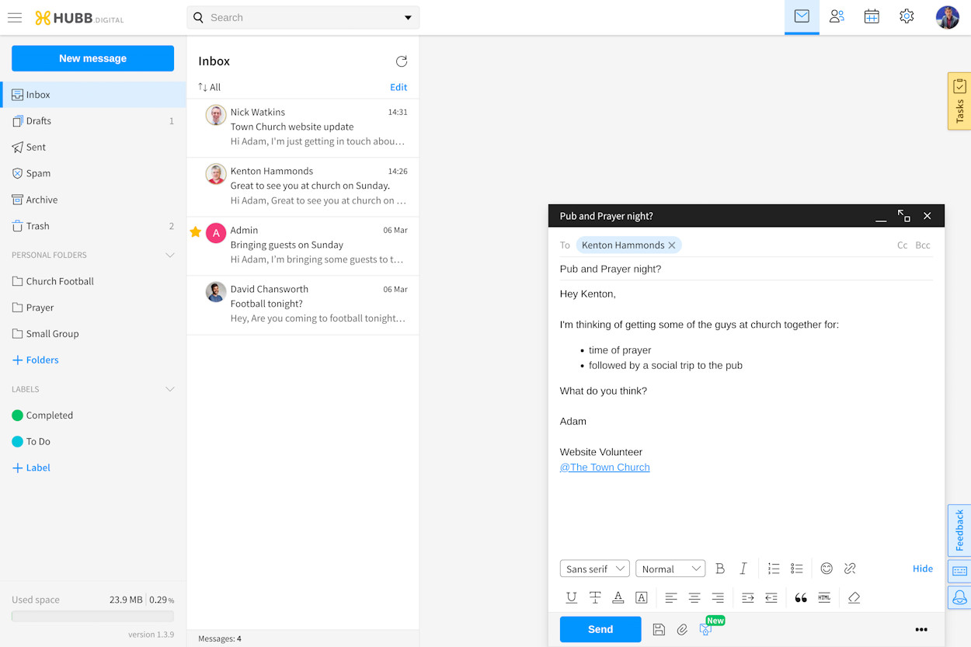Send the Pub and Prayer email
This screenshot has height=647, width=971.
[x=600, y=629]
